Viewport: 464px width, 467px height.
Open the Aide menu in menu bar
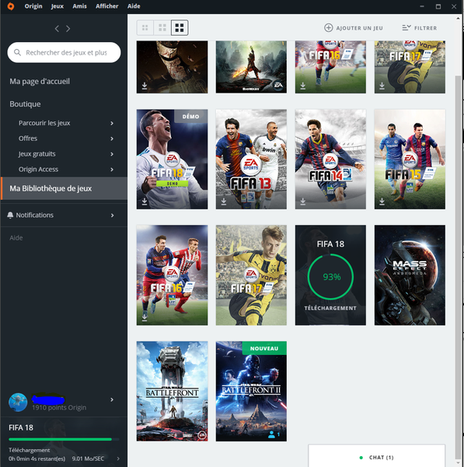click(x=134, y=6)
